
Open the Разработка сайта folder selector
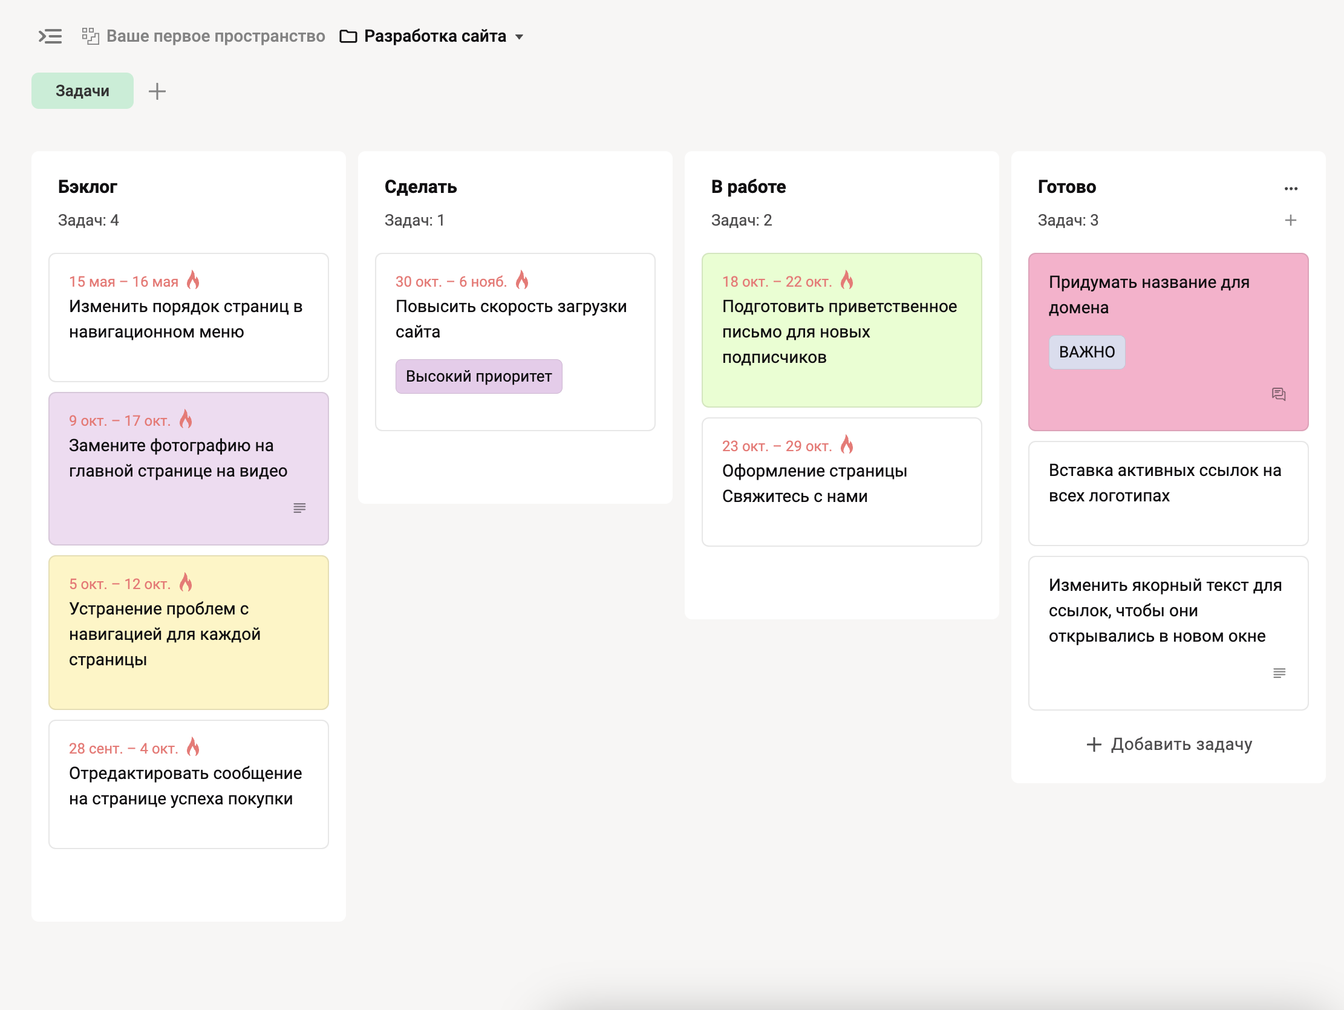click(434, 36)
